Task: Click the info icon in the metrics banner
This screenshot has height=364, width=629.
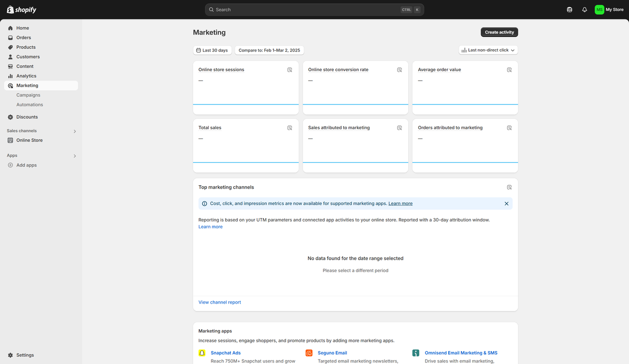Action: click(x=205, y=203)
